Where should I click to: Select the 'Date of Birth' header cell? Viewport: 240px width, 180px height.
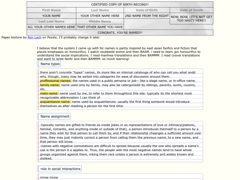tap(147, 10)
